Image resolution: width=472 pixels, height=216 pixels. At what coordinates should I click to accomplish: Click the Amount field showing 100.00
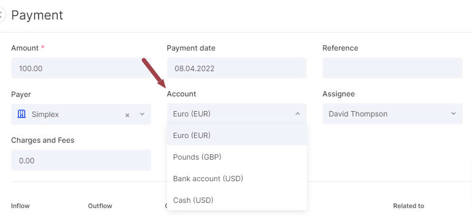(81, 68)
